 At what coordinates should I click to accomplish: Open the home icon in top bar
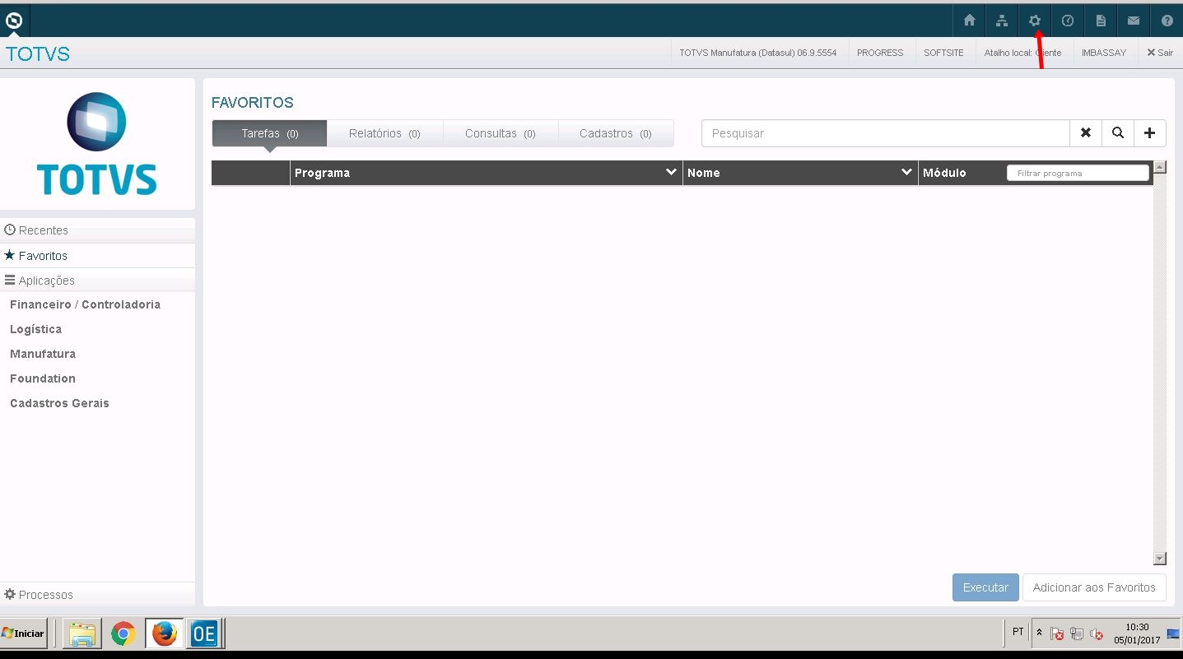(969, 21)
